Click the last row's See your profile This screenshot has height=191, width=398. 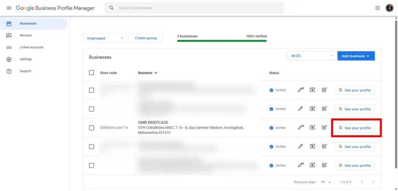(x=355, y=165)
